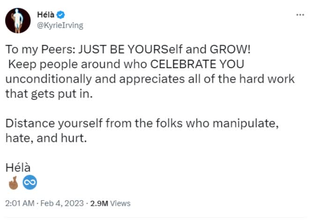Screen dimensions: 311x224
Task: Click the word 'manipulate,' in tweet
Action: [x=246, y=123]
